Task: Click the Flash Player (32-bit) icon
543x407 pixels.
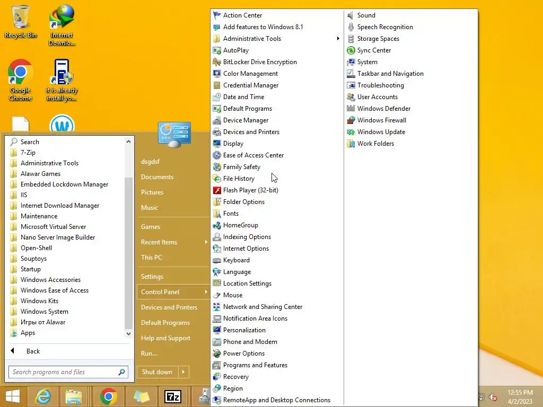Action: (x=217, y=190)
